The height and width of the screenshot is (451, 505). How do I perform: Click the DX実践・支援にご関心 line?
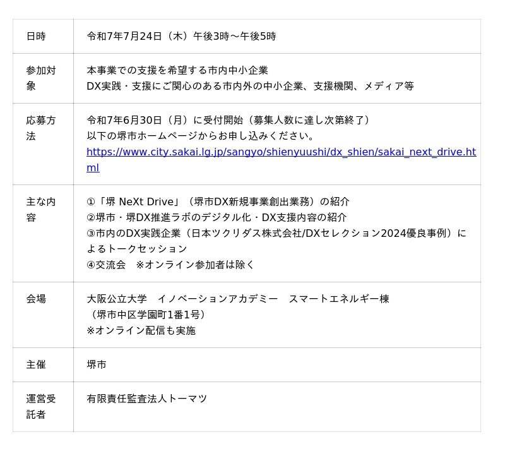click(x=250, y=86)
